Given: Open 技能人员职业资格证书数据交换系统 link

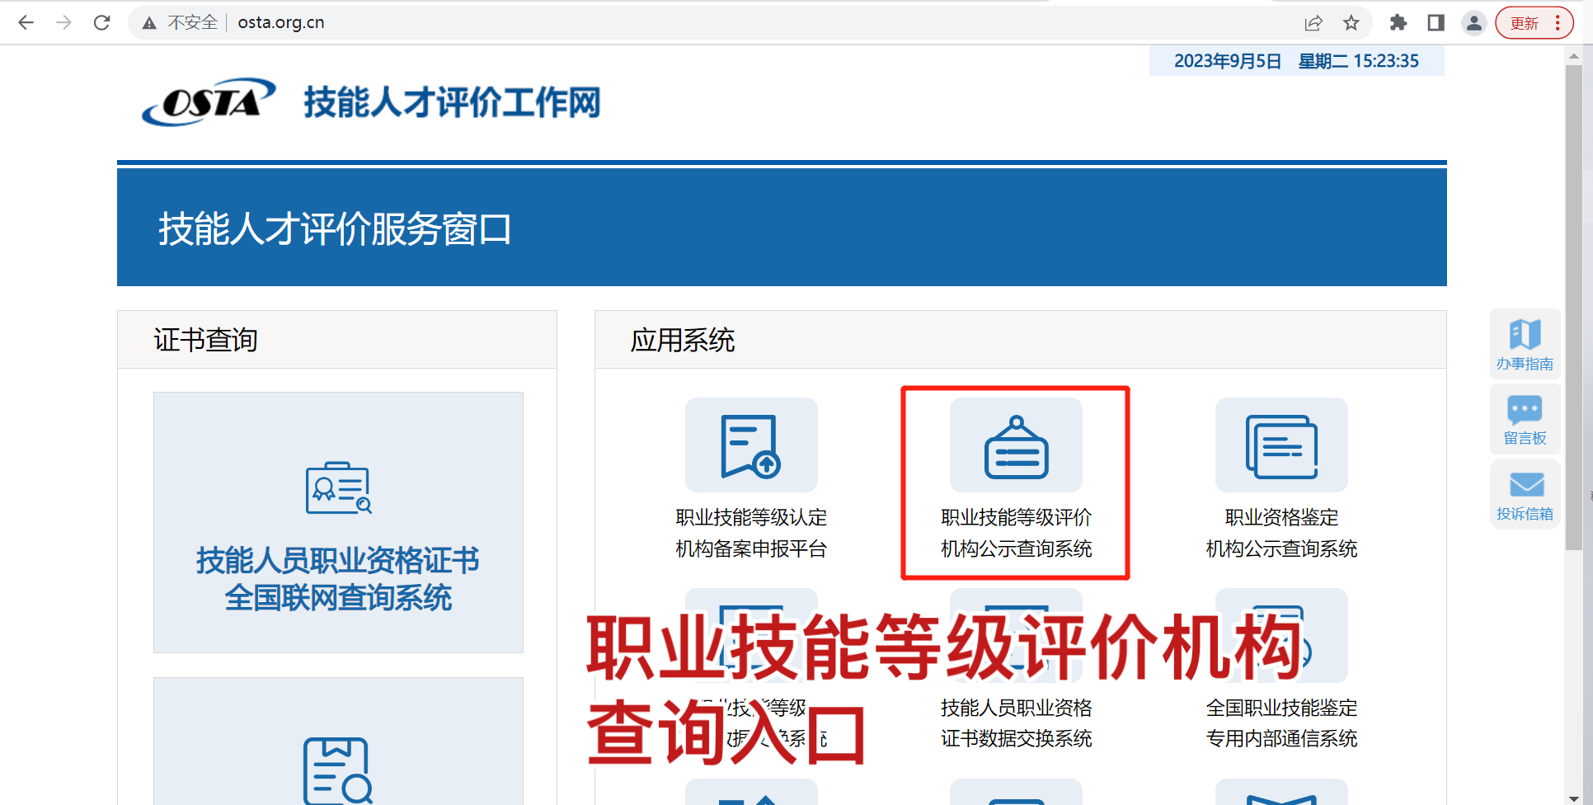Looking at the screenshot, I should pos(1016,723).
